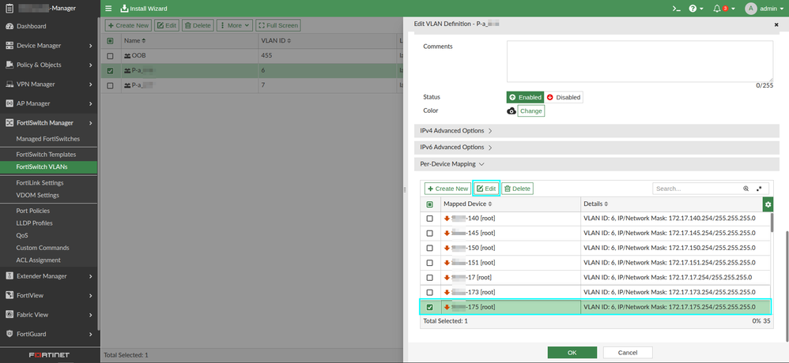Expand the IPv4 Advanced Options section
789x363 pixels.
click(596, 131)
